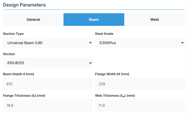Viewport: 188px width, 115px height.
Task: Focus the Flange Width field showing 229
Action: click(140, 84)
